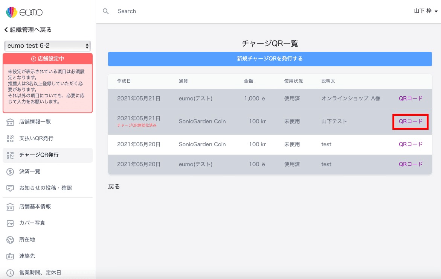Open QRコード for オンラインショップ_A様 row
Image resolution: width=441 pixels, height=279 pixels.
(x=410, y=99)
